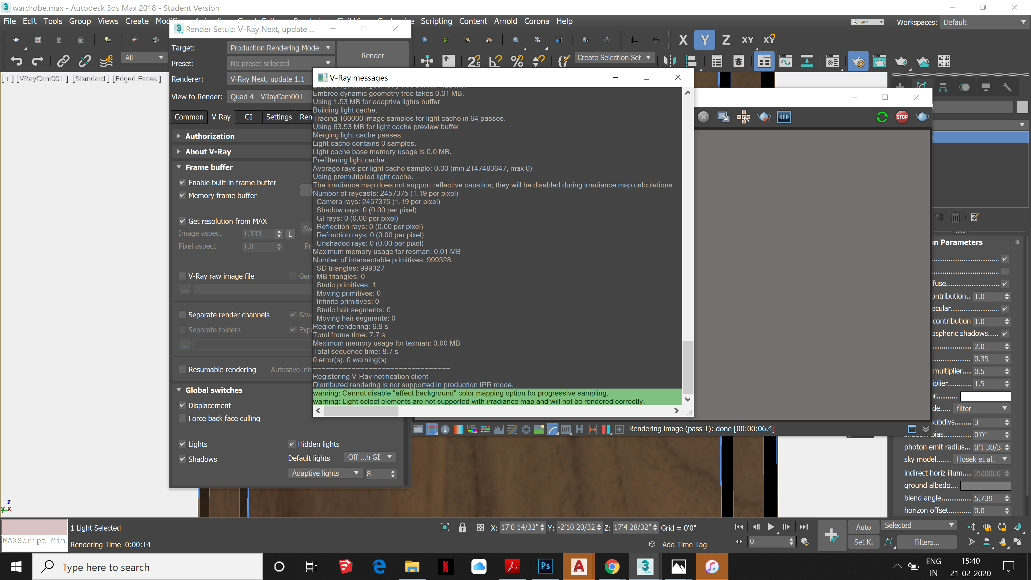Click the Render button in Render Setup
1031x580 pixels.
373,56
